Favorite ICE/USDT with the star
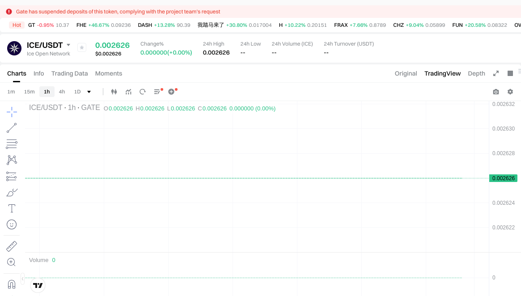This screenshot has height=296, width=521. pyautogui.click(x=81, y=47)
